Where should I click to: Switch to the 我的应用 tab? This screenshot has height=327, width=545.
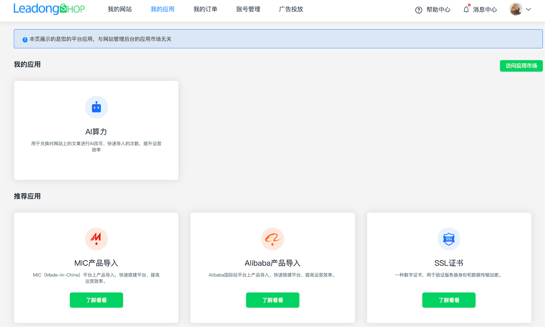(162, 9)
